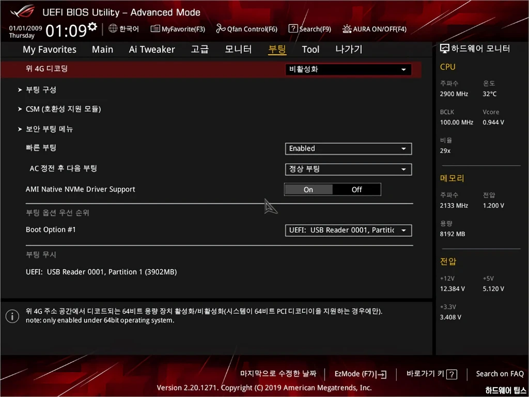This screenshot has height=397, width=529.
Task: Open the 모니터 tab
Action: coord(238,49)
